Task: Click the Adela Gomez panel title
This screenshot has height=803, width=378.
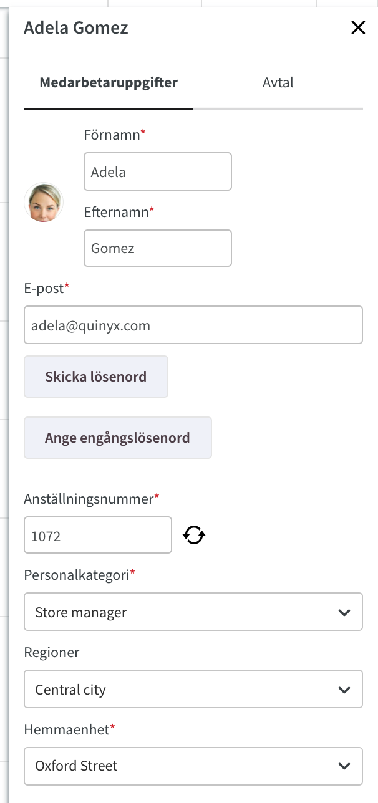Action: pos(76,27)
